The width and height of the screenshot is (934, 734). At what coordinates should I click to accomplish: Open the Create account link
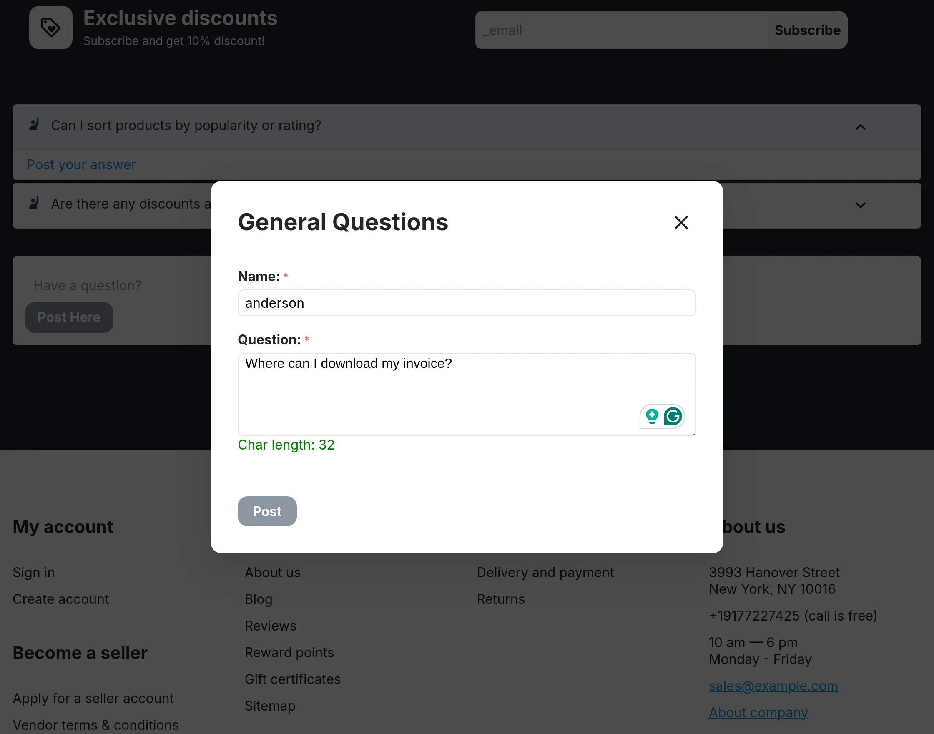(x=61, y=599)
